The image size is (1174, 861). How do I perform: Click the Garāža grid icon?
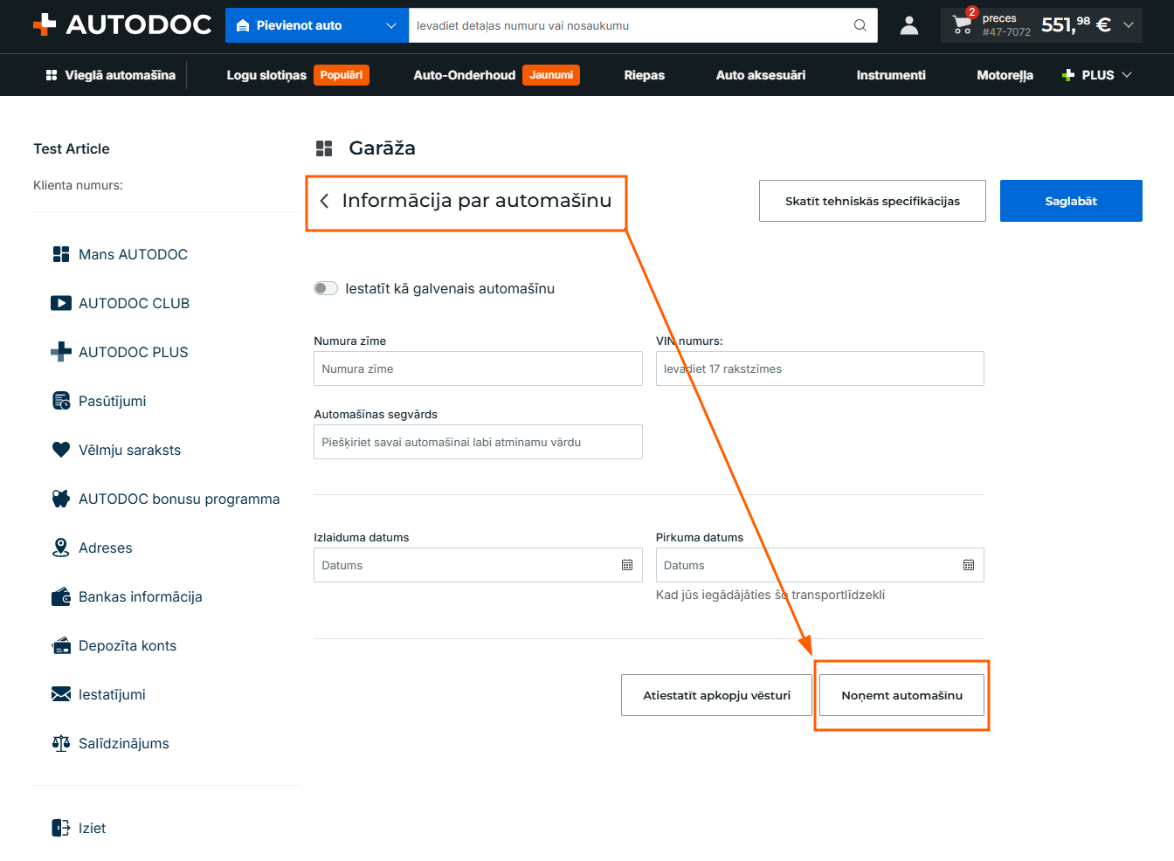pyautogui.click(x=324, y=148)
